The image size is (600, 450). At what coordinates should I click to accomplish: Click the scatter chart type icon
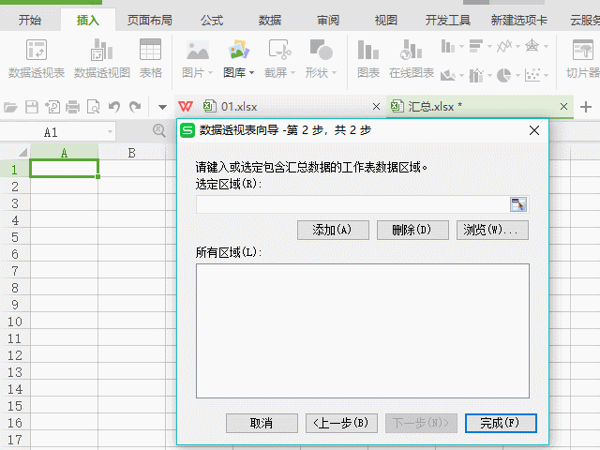click(x=532, y=75)
